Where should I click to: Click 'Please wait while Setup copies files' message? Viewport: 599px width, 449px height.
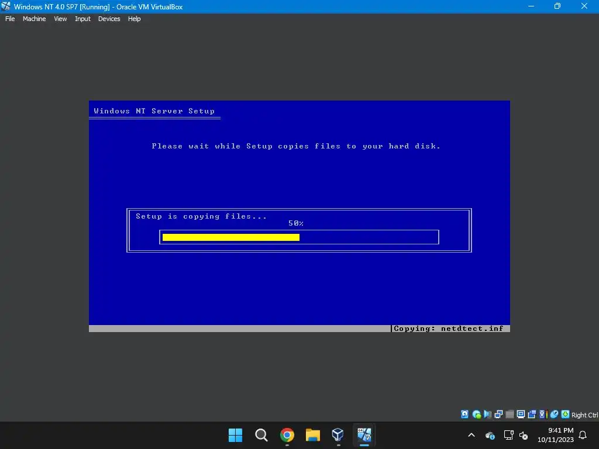click(x=296, y=146)
